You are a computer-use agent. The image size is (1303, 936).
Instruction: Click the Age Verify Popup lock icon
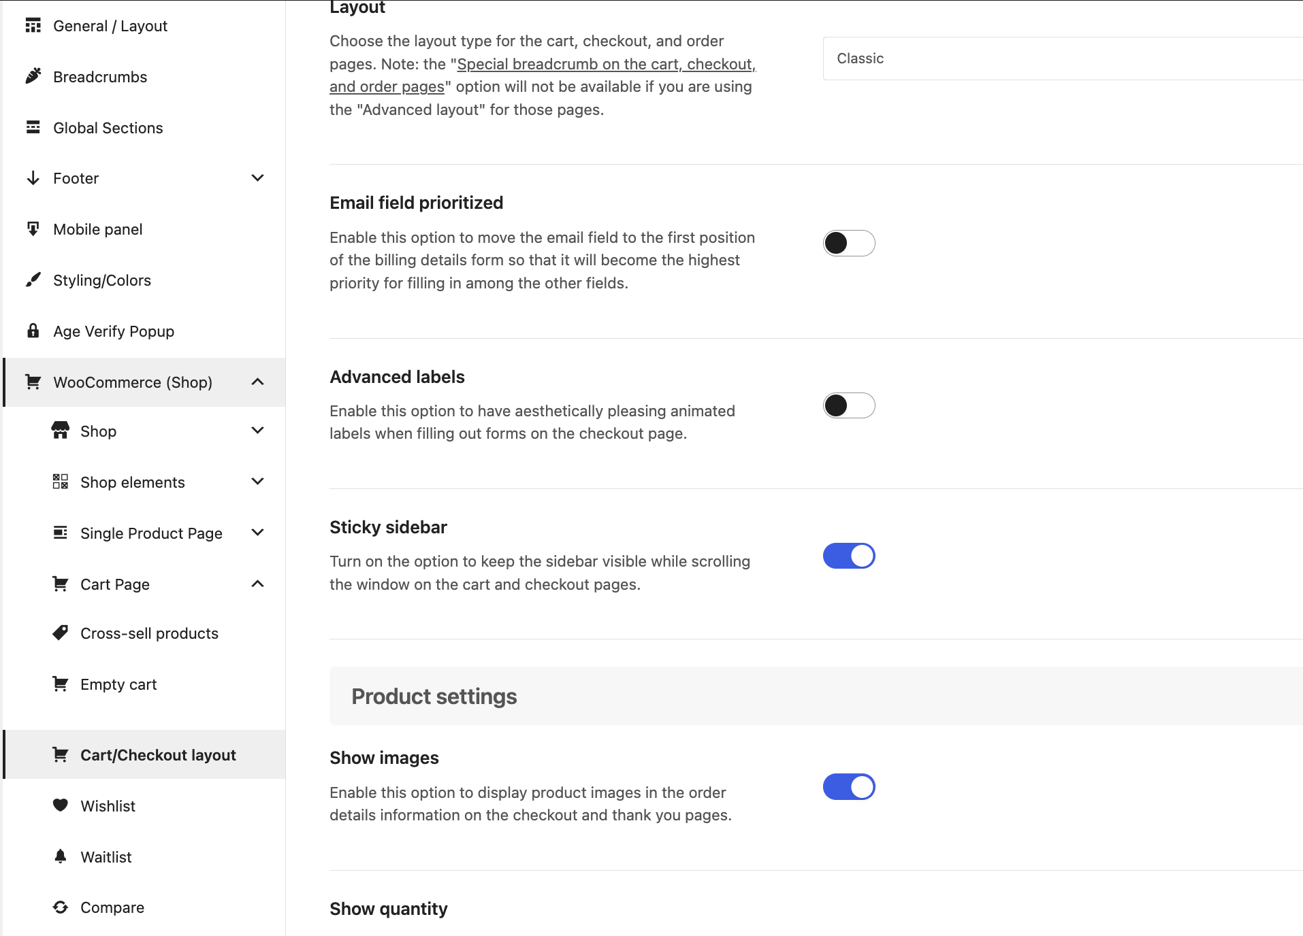[33, 331]
